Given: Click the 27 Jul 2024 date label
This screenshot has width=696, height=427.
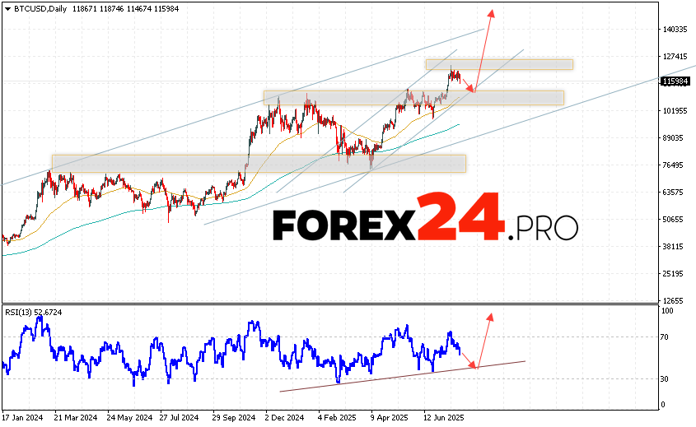Looking at the screenshot, I should [180, 416].
